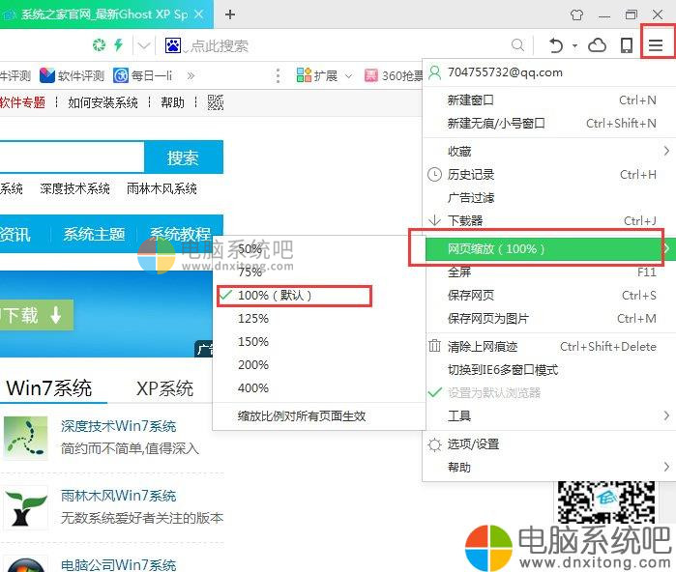Select 清除上网痕迹 menu item
Viewport: 676px width, 572px height.
point(548,346)
